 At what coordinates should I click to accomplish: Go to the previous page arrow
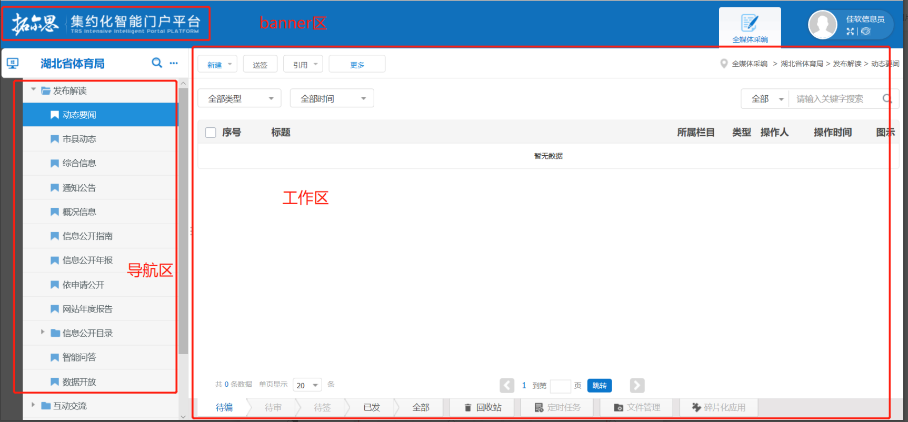pos(507,385)
